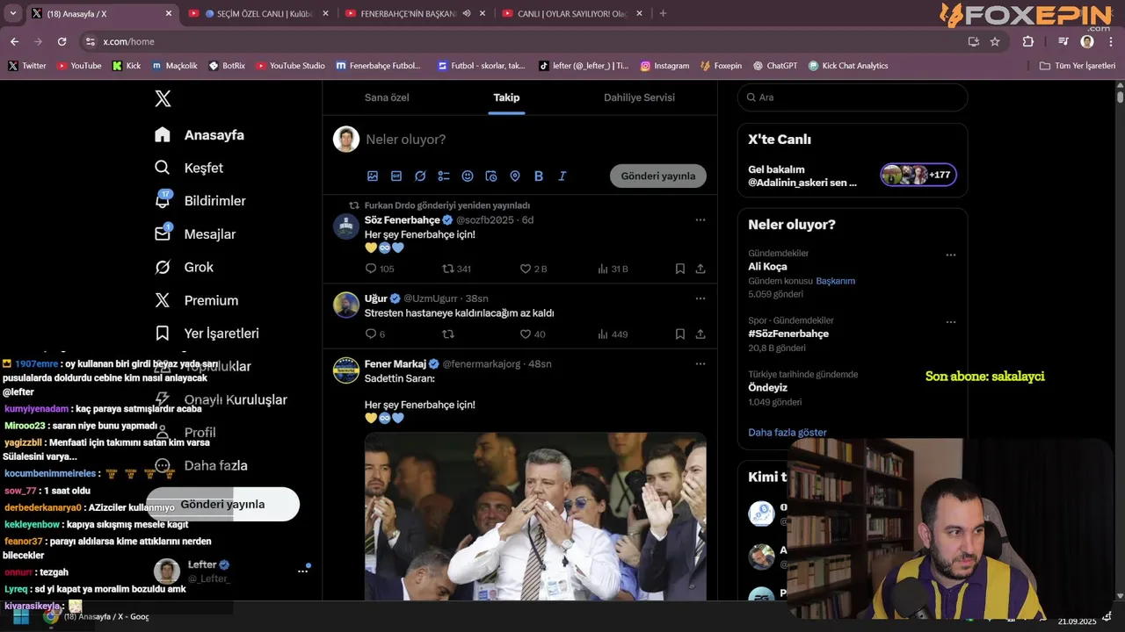Screen dimensions: 1125x632
Task: Share the Söz Fenerbahçe post
Action: tap(700, 269)
